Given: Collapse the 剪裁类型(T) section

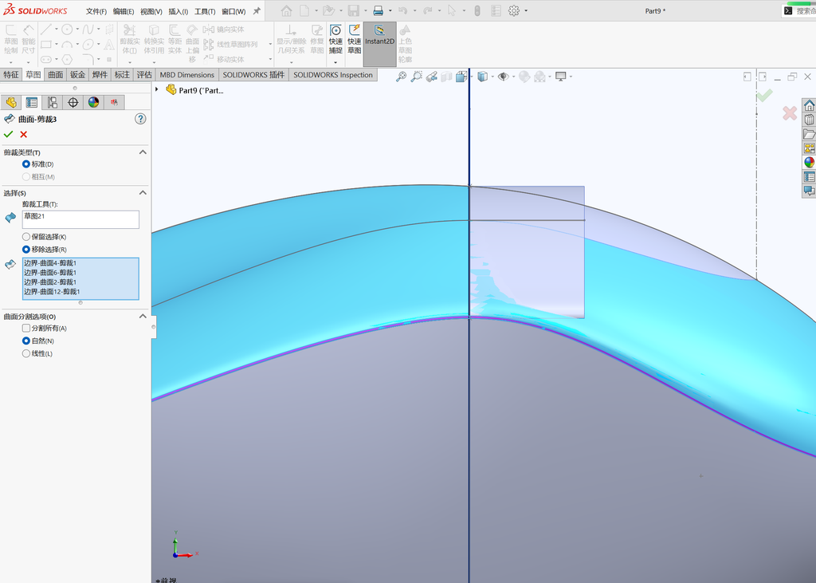Looking at the screenshot, I should click(143, 152).
